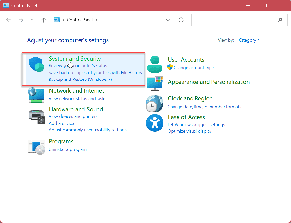
Task: Open Uninstall a program link
Action: [x=67, y=149]
